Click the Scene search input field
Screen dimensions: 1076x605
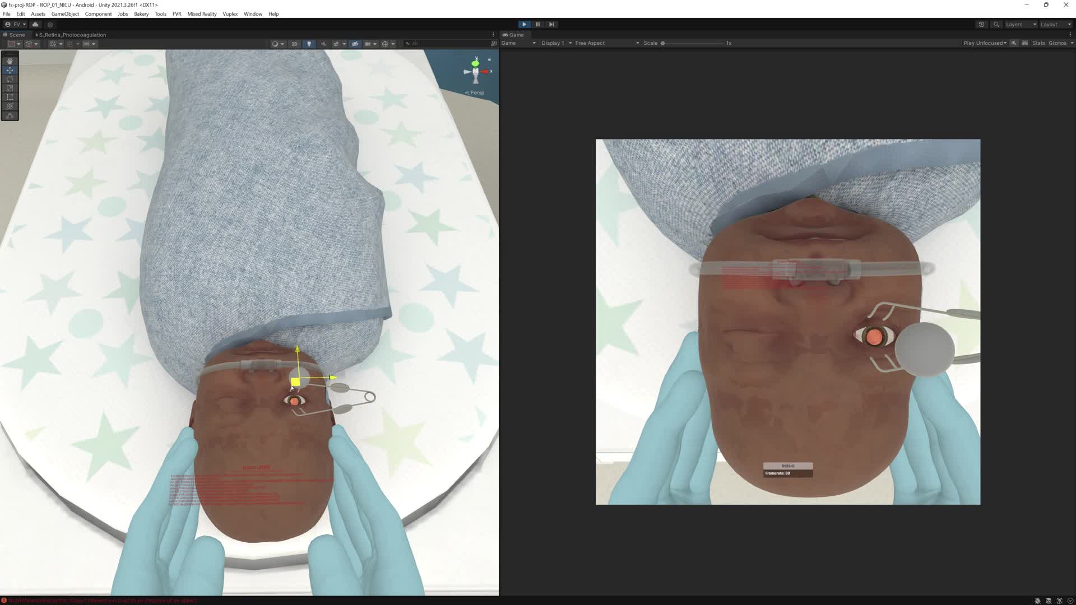tap(448, 44)
